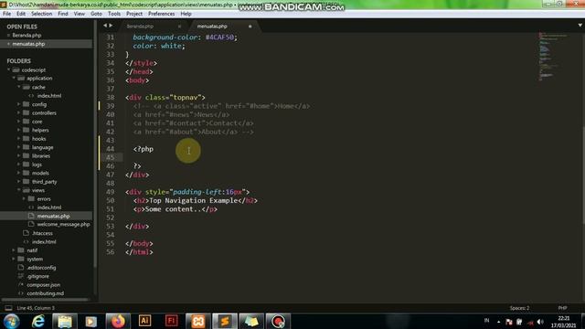Open the Windows Start menu
Image resolution: width=585 pixels, height=329 pixels.
pyautogui.click(x=12, y=321)
